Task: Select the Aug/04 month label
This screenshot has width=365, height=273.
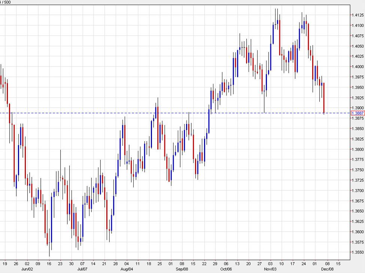Action: pyautogui.click(x=127, y=268)
